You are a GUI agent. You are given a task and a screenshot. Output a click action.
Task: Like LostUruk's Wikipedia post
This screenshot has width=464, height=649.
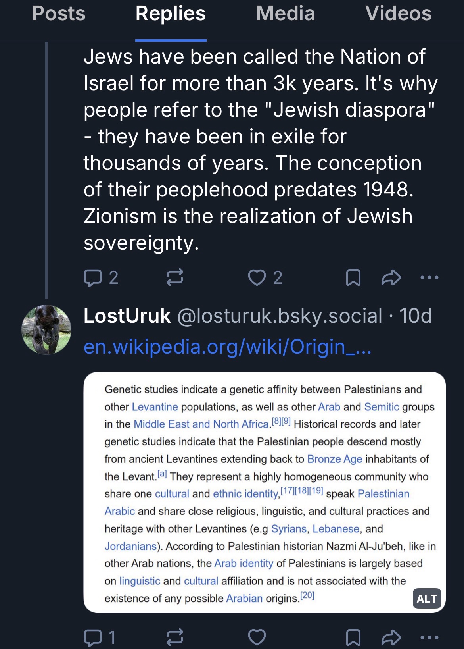(x=257, y=637)
